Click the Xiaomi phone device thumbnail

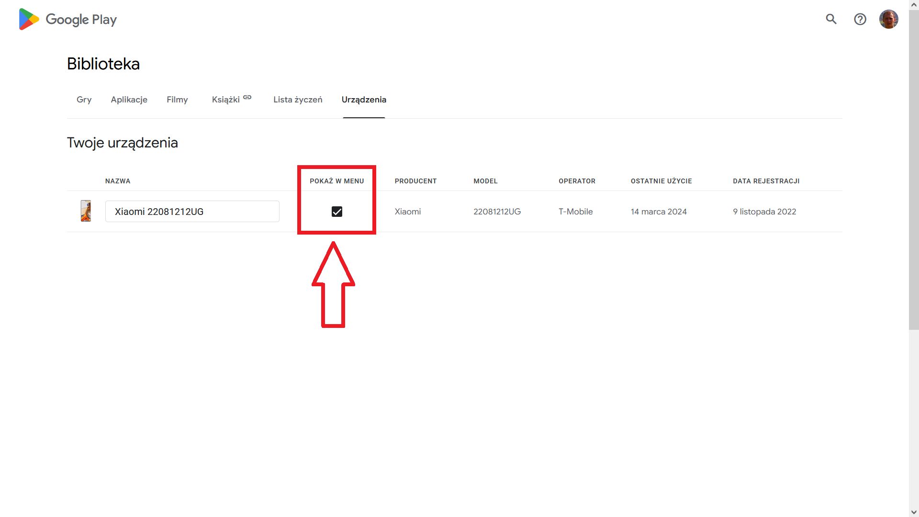[86, 211]
